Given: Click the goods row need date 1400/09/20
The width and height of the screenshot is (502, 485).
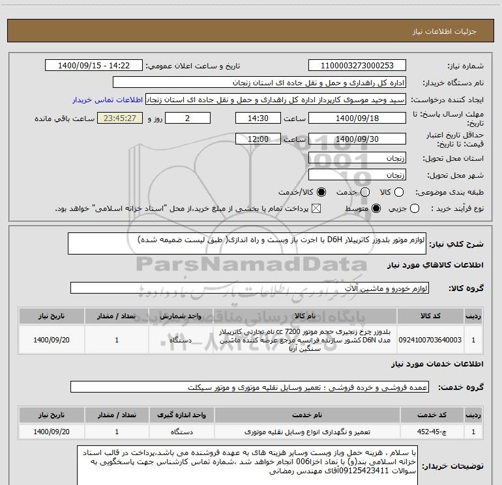Looking at the screenshot, I should click(x=52, y=340).
